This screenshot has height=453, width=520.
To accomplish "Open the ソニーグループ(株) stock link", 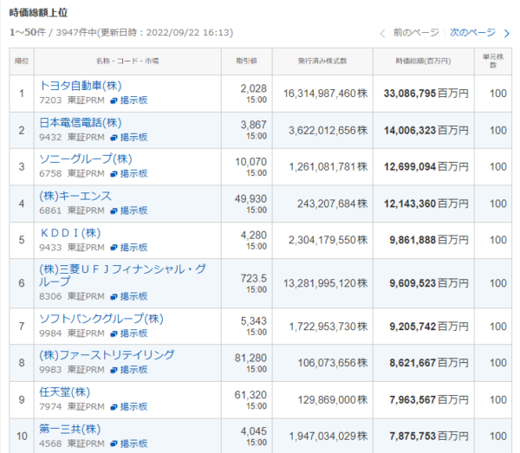I will pos(86,159).
